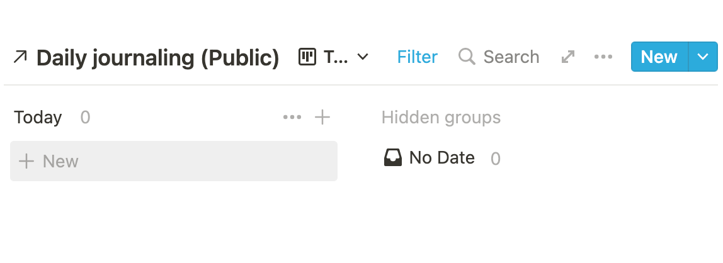The height and width of the screenshot is (263, 723).
Task: Click the Hidden groups label
Action: click(x=441, y=118)
